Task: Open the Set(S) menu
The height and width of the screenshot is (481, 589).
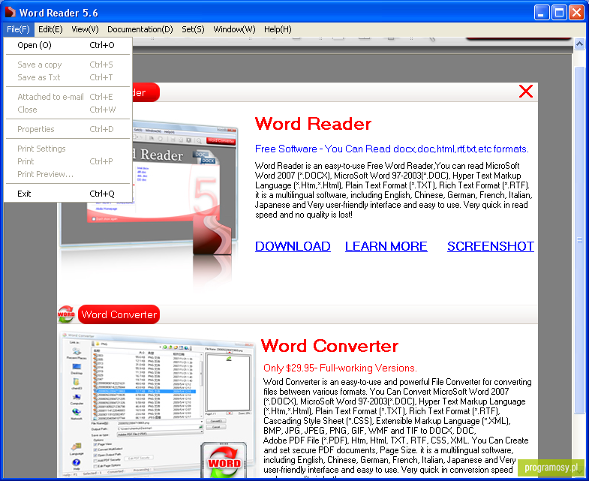Action: pos(193,29)
